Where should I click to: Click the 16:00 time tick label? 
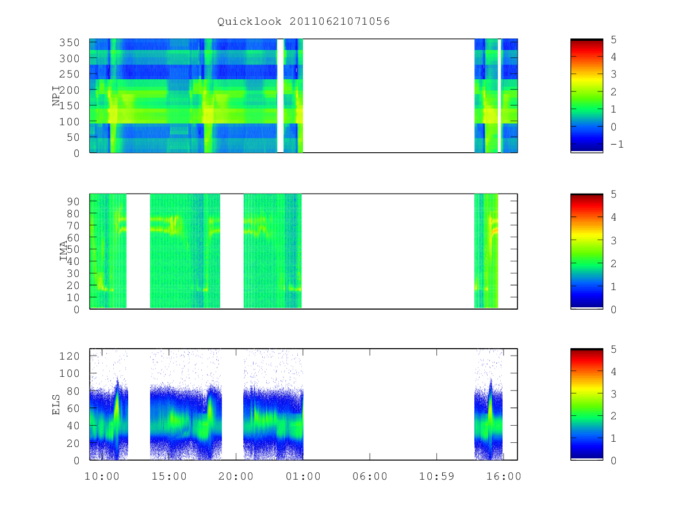[504, 476]
